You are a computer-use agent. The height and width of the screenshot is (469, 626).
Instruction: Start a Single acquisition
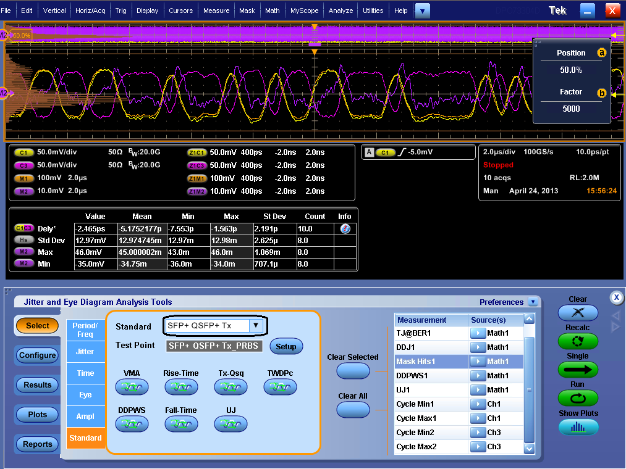[578, 370]
